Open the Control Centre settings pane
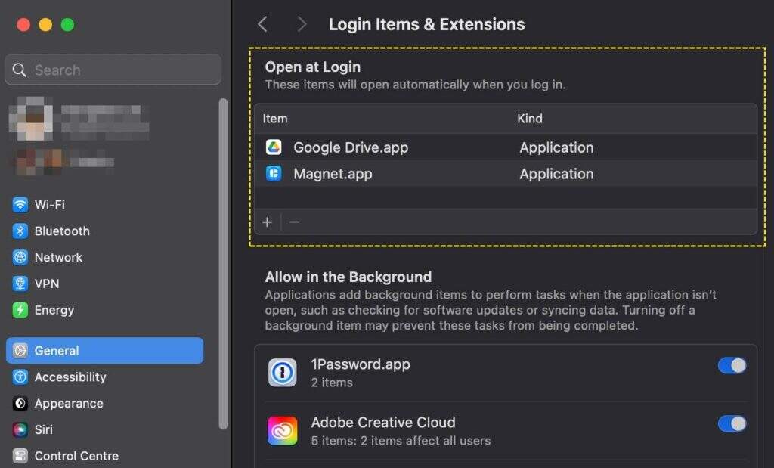Image resolution: width=774 pixels, height=468 pixels. (x=104, y=456)
